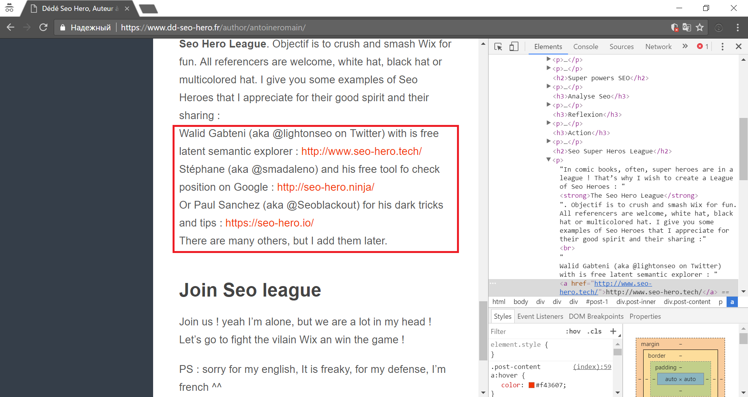Screen dimensions: 748x397
Task: Open the http://www.seo-hero.tech/ page link
Action: click(x=361, y=151)
